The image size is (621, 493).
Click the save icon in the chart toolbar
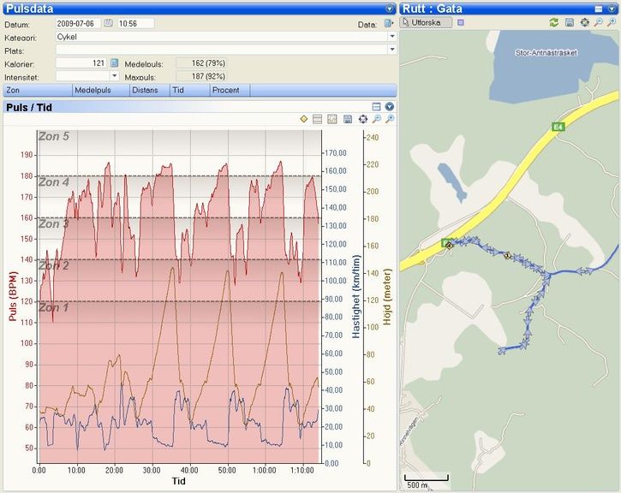coord(347,119)
